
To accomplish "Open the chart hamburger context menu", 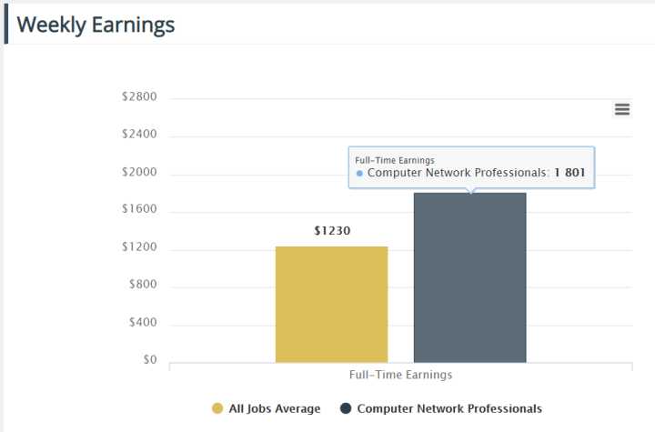I will click(622, 109).
